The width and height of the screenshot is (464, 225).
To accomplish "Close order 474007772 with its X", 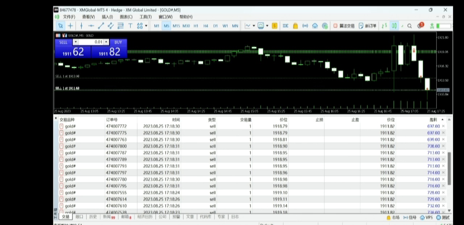I will pos(443,126).
